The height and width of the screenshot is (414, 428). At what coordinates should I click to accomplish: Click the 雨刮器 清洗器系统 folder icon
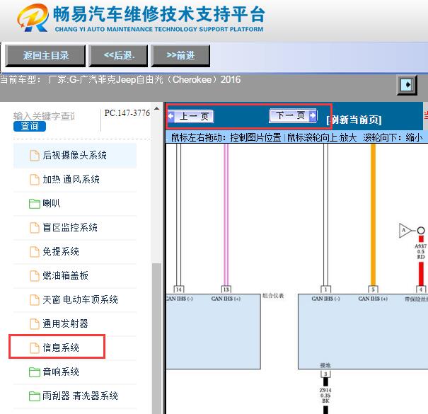pyautogui.click(x=35, y=396)
